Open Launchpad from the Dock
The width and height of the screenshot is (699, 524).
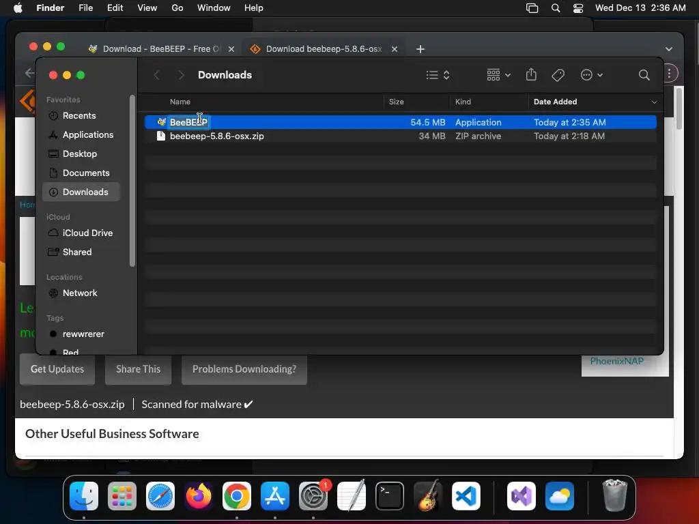tap(122, 496)
